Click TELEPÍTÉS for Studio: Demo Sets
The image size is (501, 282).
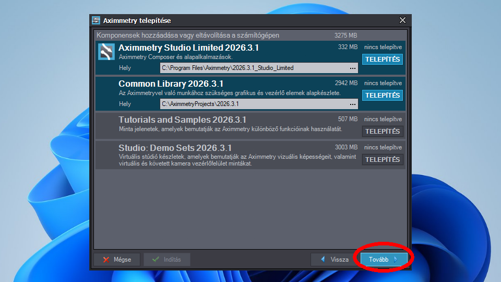click(383, 160)
